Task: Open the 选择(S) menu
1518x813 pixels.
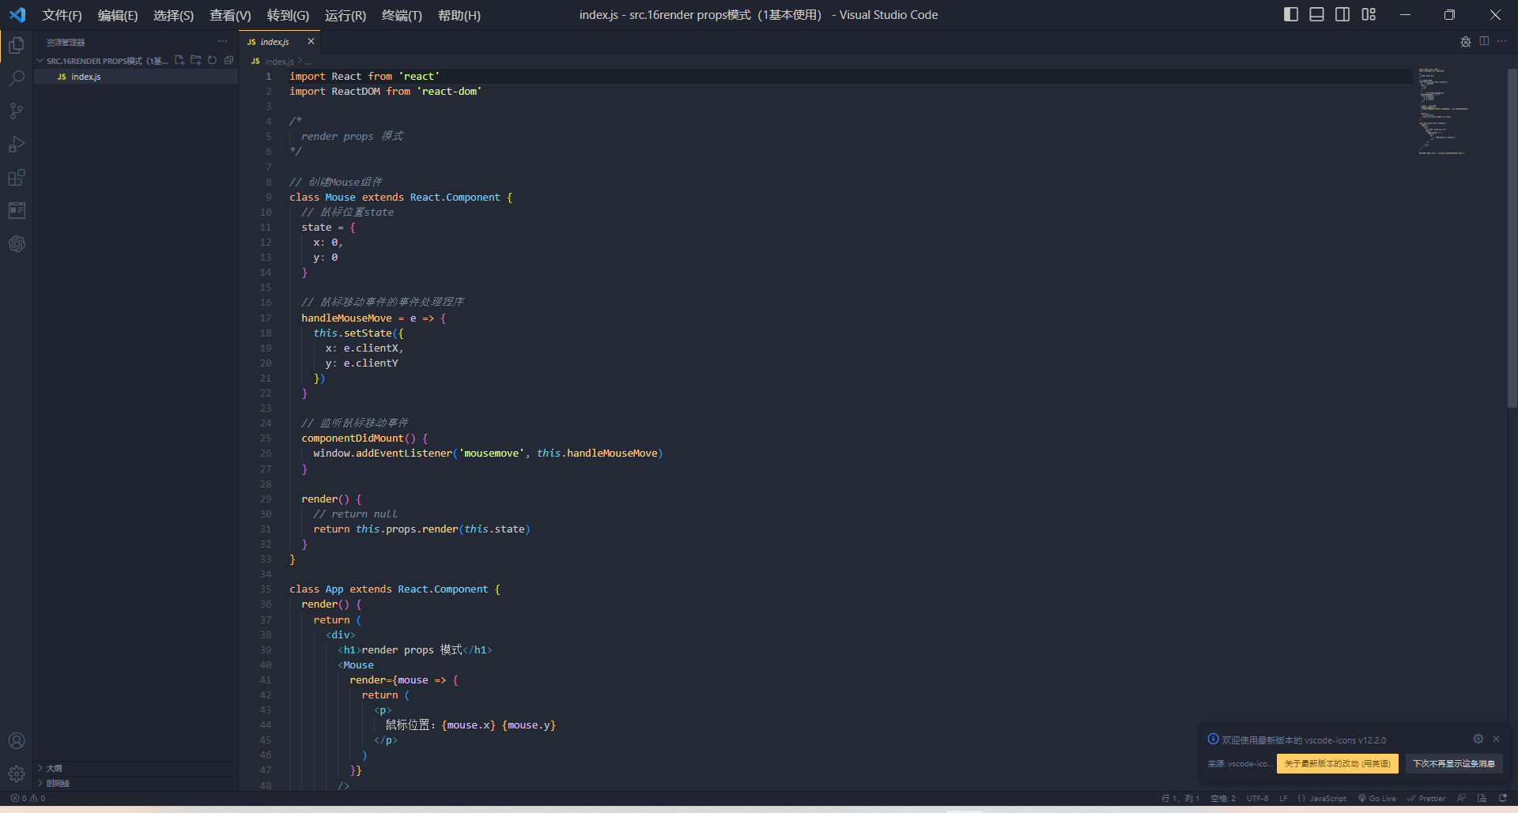Action: click(173, 15)
